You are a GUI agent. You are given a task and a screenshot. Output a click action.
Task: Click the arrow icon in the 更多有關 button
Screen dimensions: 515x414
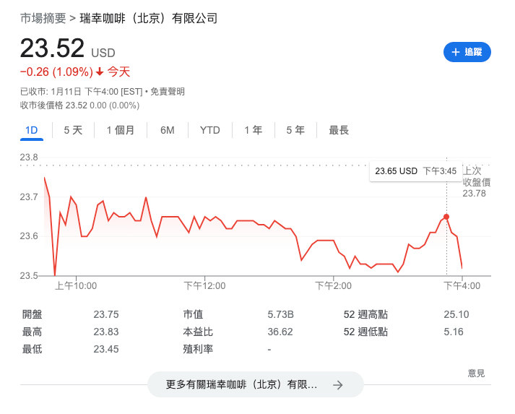[x=337, y=385]
